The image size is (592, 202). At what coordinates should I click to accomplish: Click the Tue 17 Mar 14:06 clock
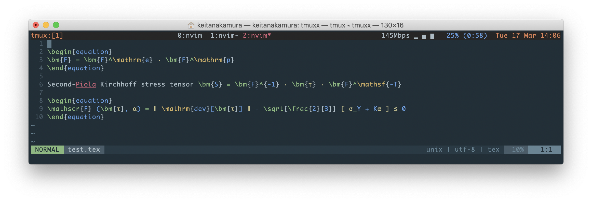[x=528, y=35]
